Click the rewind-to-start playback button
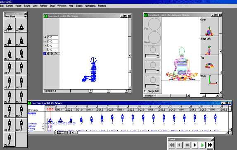This screenshot has height=150, width=237. (x=172, y=145)
